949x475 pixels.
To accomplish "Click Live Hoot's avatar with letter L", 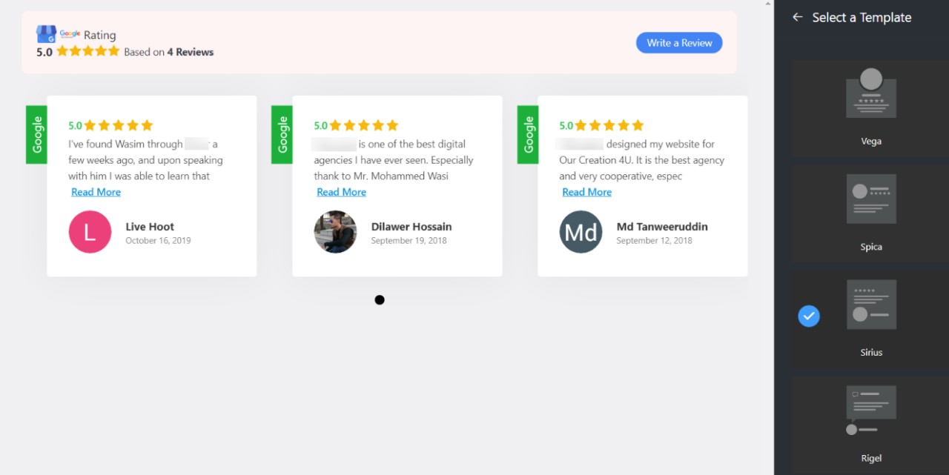I will tap(90, 232).
